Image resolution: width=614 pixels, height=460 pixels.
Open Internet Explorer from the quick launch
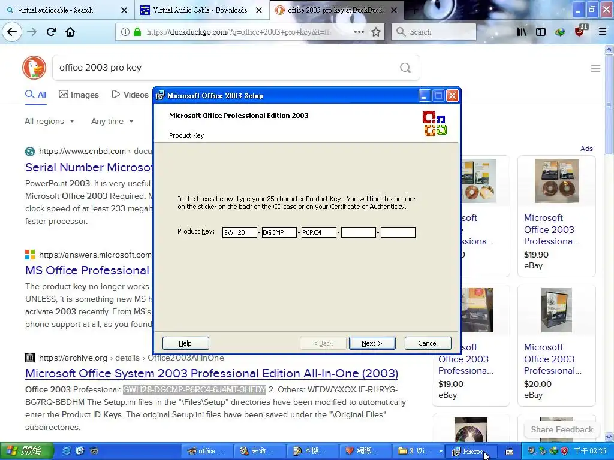pos(67,451)
